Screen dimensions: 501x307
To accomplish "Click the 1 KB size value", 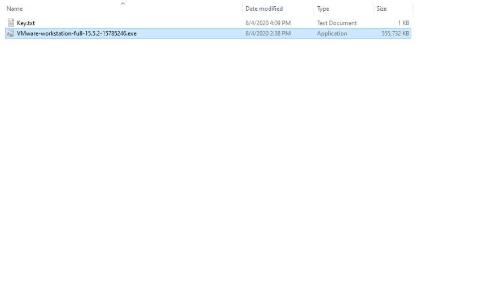I will [x=403, y=23].
